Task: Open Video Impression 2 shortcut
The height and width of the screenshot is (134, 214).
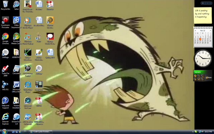Action: (16, 22)
